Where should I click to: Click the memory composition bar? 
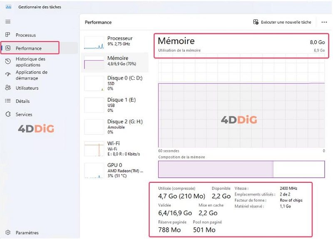click(x=241, y=169)
